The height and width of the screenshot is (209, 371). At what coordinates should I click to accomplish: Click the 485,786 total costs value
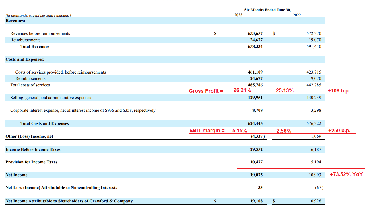click(x=255, y=85)
